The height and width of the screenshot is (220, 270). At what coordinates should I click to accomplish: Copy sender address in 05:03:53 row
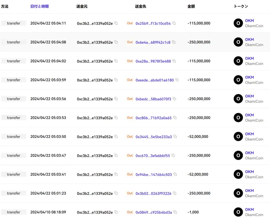[116, 118]
